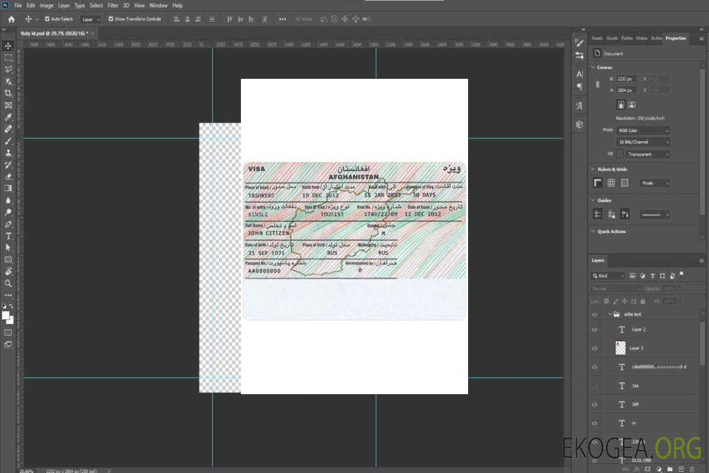Click the three-dots more options button
Image resolution: width=709 pixels, height=473 pixels.
[x=282, y=19]
